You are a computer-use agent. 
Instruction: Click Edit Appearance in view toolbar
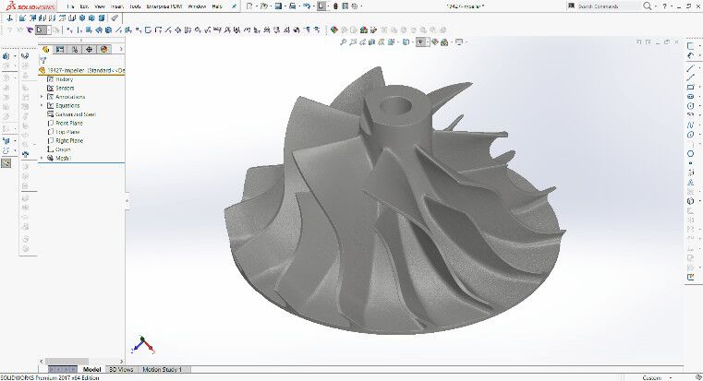(x=434, y=42)
